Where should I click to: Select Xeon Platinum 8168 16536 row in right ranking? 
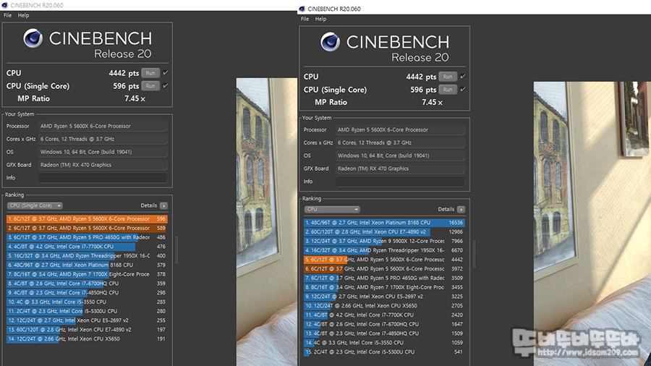click(x=384, y=223)
